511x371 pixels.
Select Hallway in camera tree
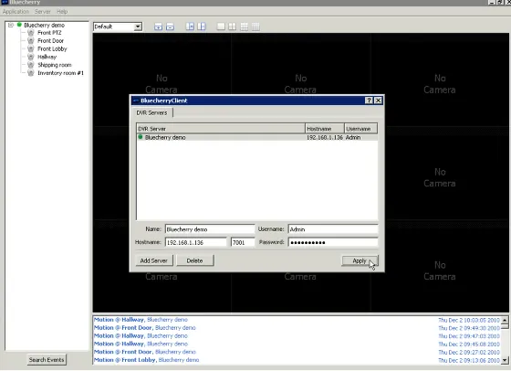tap(47, 57)
